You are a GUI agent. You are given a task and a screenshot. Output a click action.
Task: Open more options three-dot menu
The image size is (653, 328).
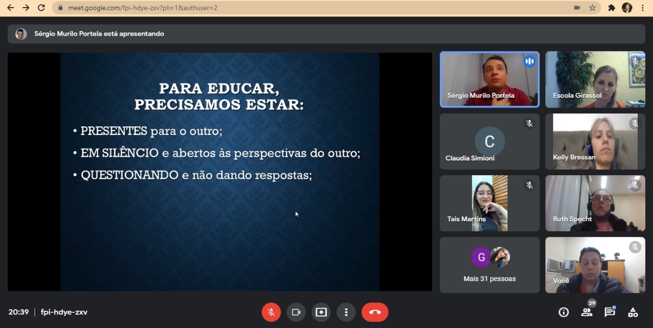(x=346, y=312)
